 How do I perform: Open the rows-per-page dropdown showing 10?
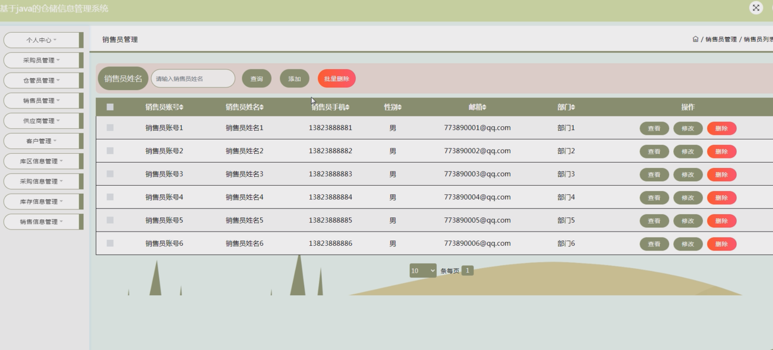click(423, 271)
